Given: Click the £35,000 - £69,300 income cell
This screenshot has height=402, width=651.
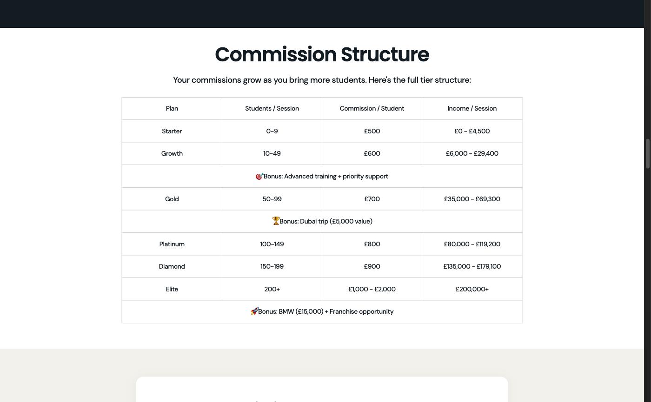Looking at the screenshot, I should click(472, 199).
